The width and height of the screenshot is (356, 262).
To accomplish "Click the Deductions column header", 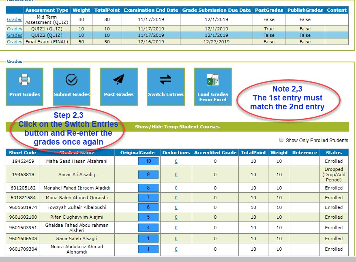I will (176, 153).
